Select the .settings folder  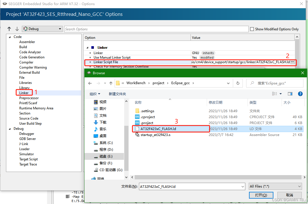147,111
